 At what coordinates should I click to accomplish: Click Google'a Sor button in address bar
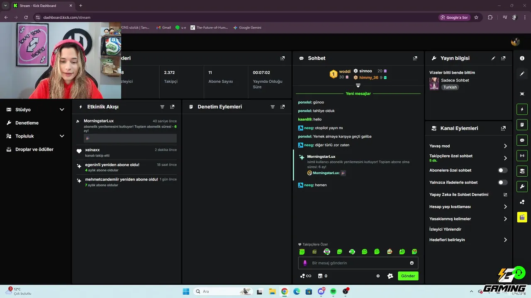point(454,17)
